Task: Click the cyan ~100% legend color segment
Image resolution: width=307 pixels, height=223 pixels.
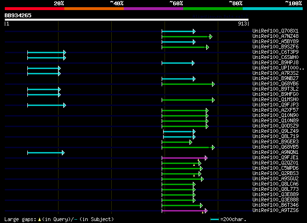Action: [x=273, y=9]
